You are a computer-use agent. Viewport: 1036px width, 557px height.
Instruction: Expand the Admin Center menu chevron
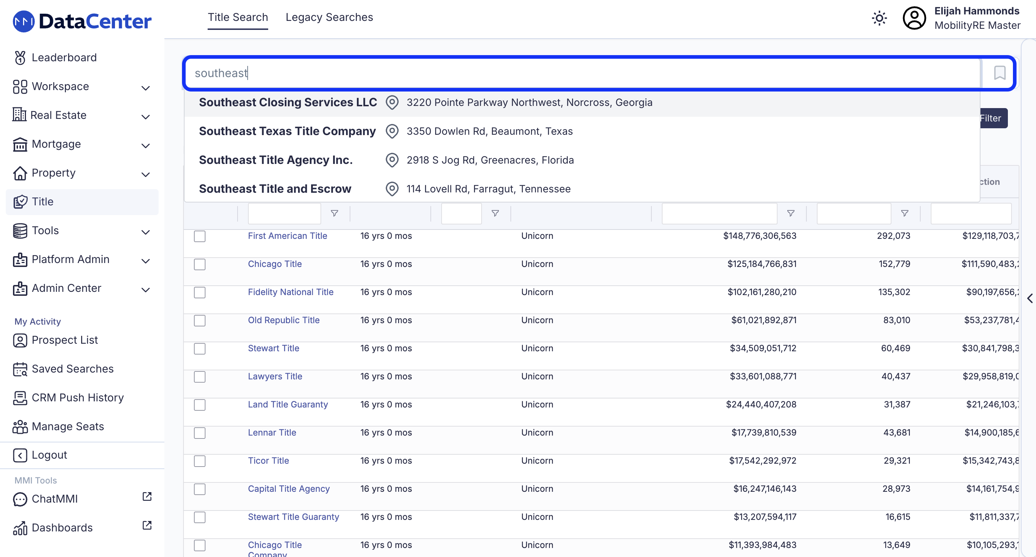(x=146, y=290)
